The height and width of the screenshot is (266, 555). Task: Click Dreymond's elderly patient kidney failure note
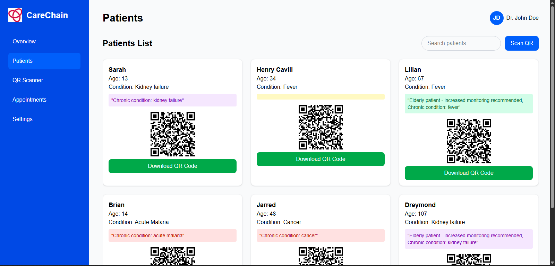[469, 239]
